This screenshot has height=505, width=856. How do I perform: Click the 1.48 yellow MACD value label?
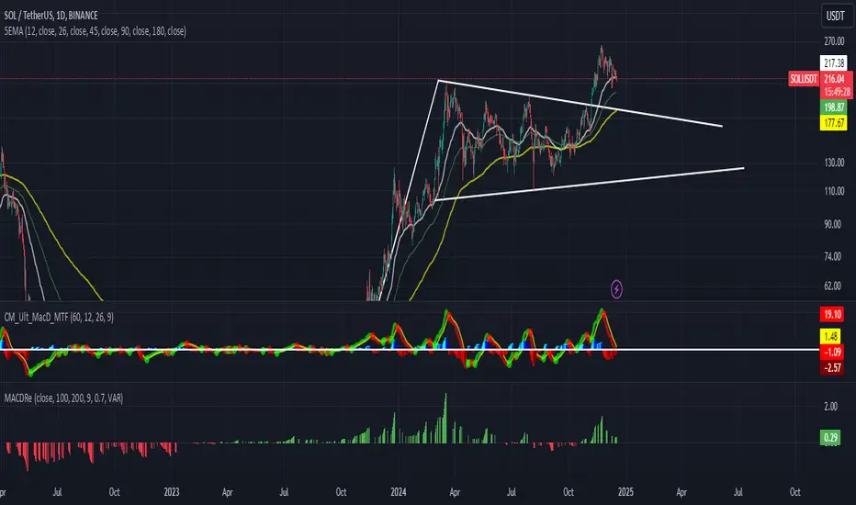click(832, 336)
